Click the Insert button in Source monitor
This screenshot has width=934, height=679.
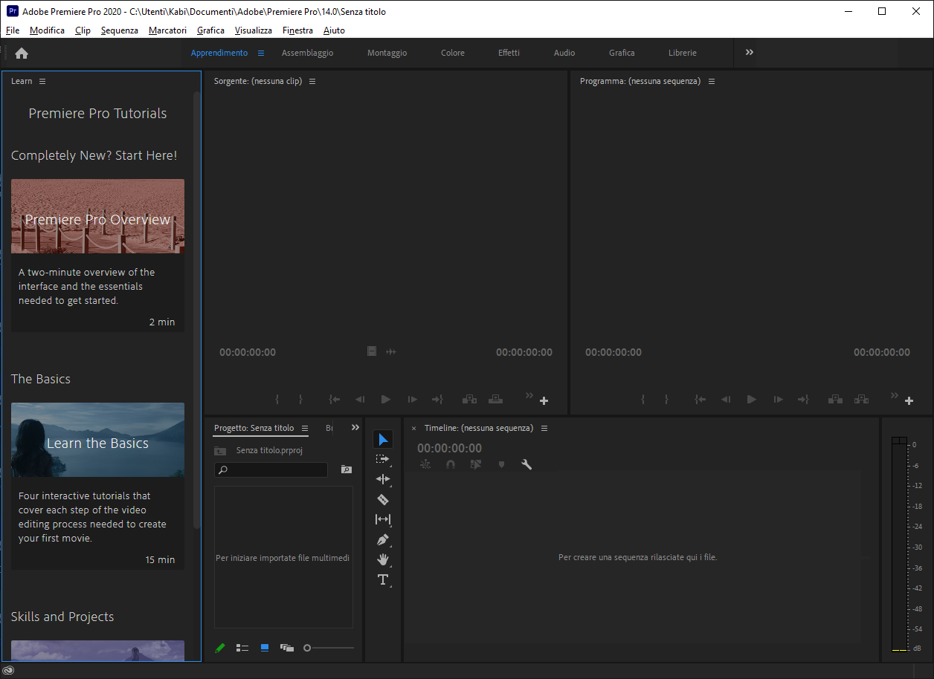point(470,399)
